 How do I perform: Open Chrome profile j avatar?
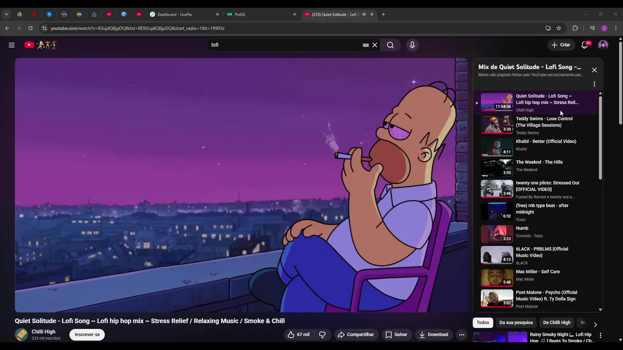point(604,28)
